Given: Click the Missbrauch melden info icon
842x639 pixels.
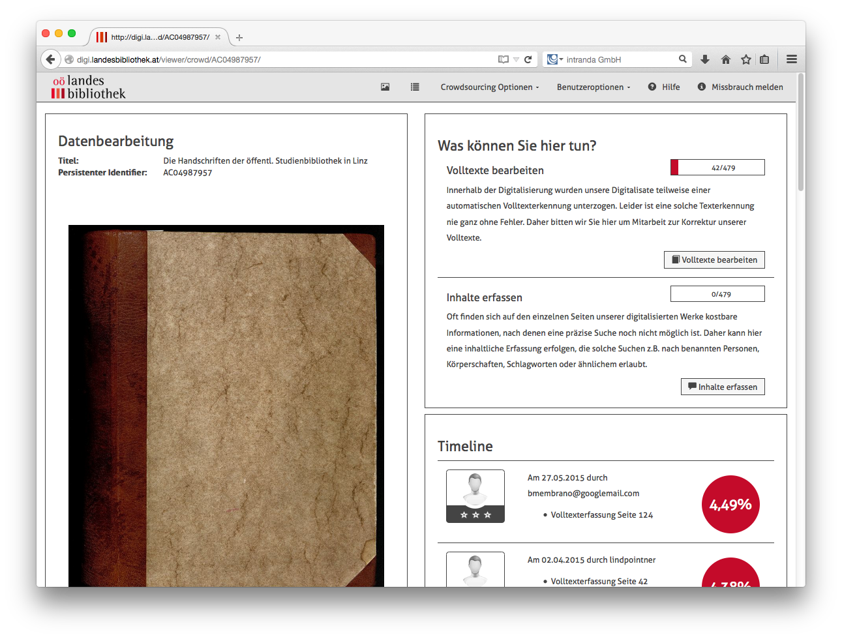Looking at the screenshot, I should pos(702,87).
